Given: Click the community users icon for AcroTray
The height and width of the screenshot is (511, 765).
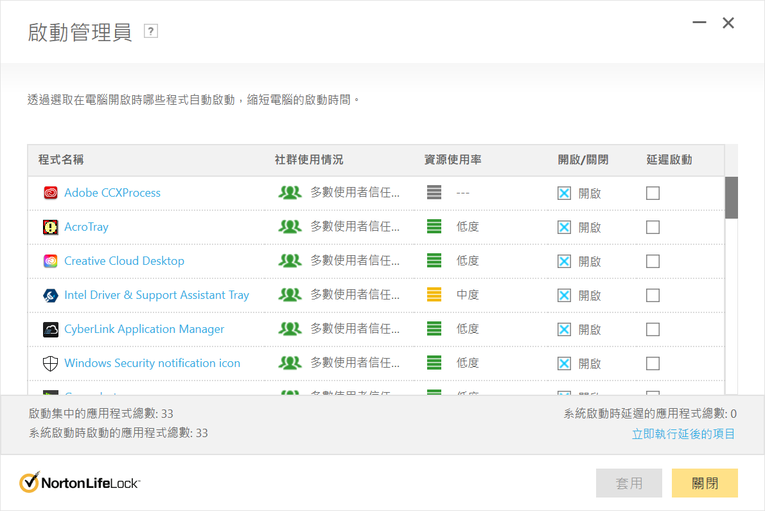Looking at the screenshot, I should click(x=290, y=227).
